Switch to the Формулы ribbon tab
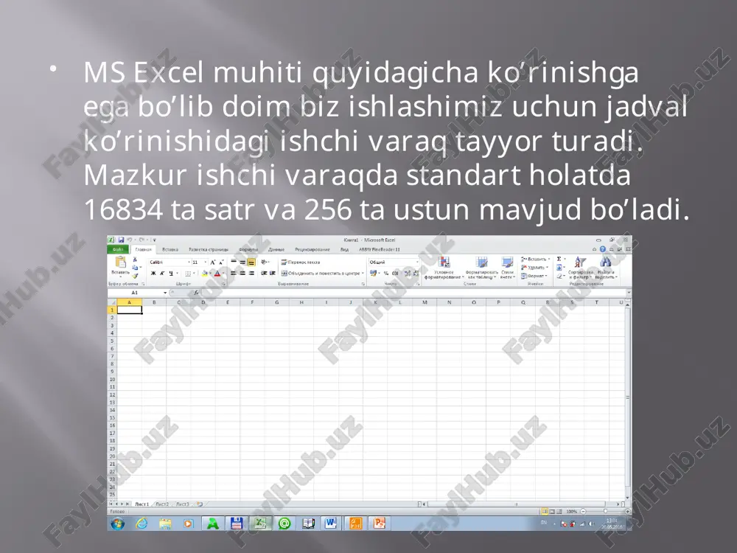Image resolution: width=737 pixels, height=553 pixels. click(248, 250)
